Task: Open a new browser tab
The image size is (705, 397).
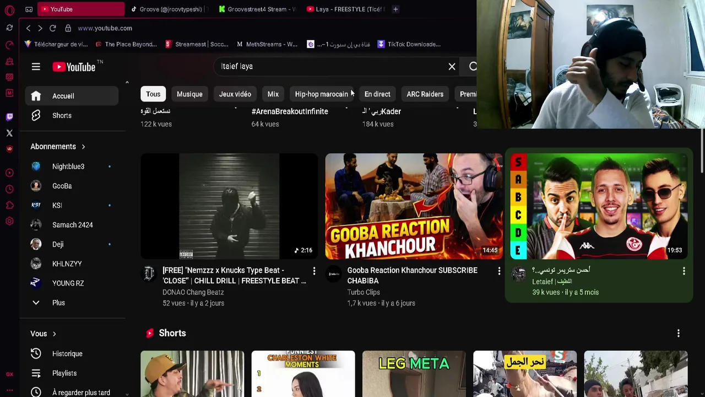Action: click(x=395, y=9)
